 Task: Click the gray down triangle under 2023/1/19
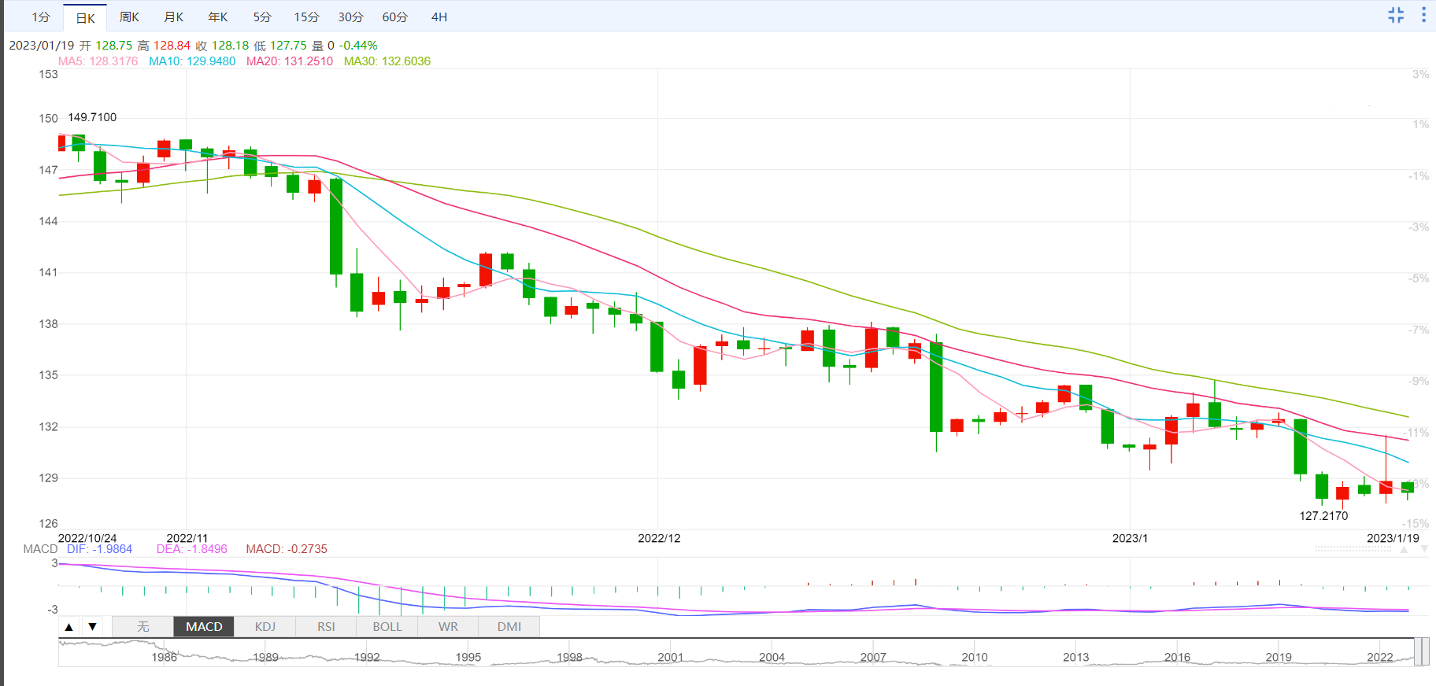tap(1424, 549)
